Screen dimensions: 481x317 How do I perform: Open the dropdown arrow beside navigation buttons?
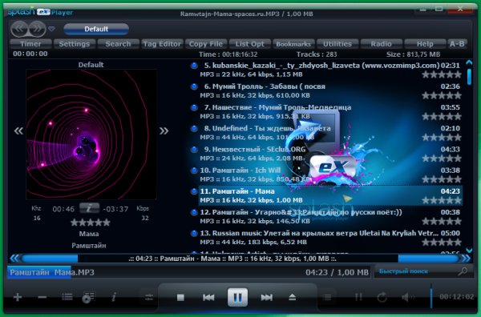click(51, 29)
